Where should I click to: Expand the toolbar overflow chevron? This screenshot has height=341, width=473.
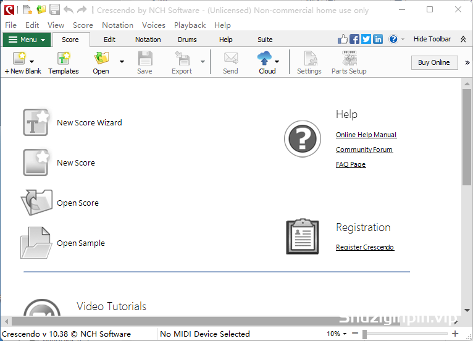[x=467, y=62]
